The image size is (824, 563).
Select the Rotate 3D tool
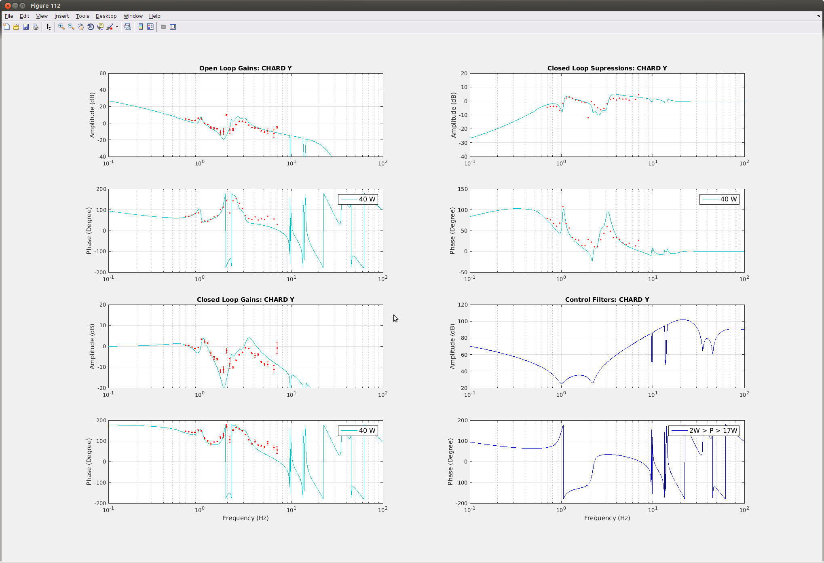pyautogui.click(x=91, y=27)
